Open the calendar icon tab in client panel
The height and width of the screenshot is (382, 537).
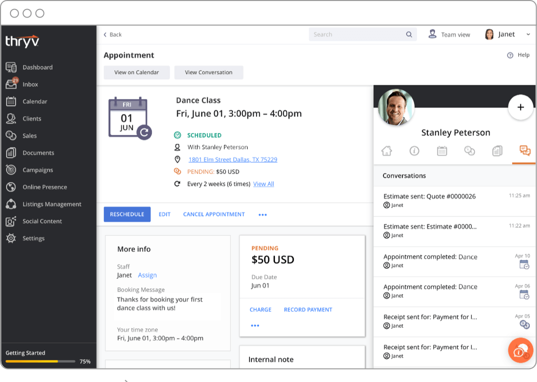[x=442, y=150]
